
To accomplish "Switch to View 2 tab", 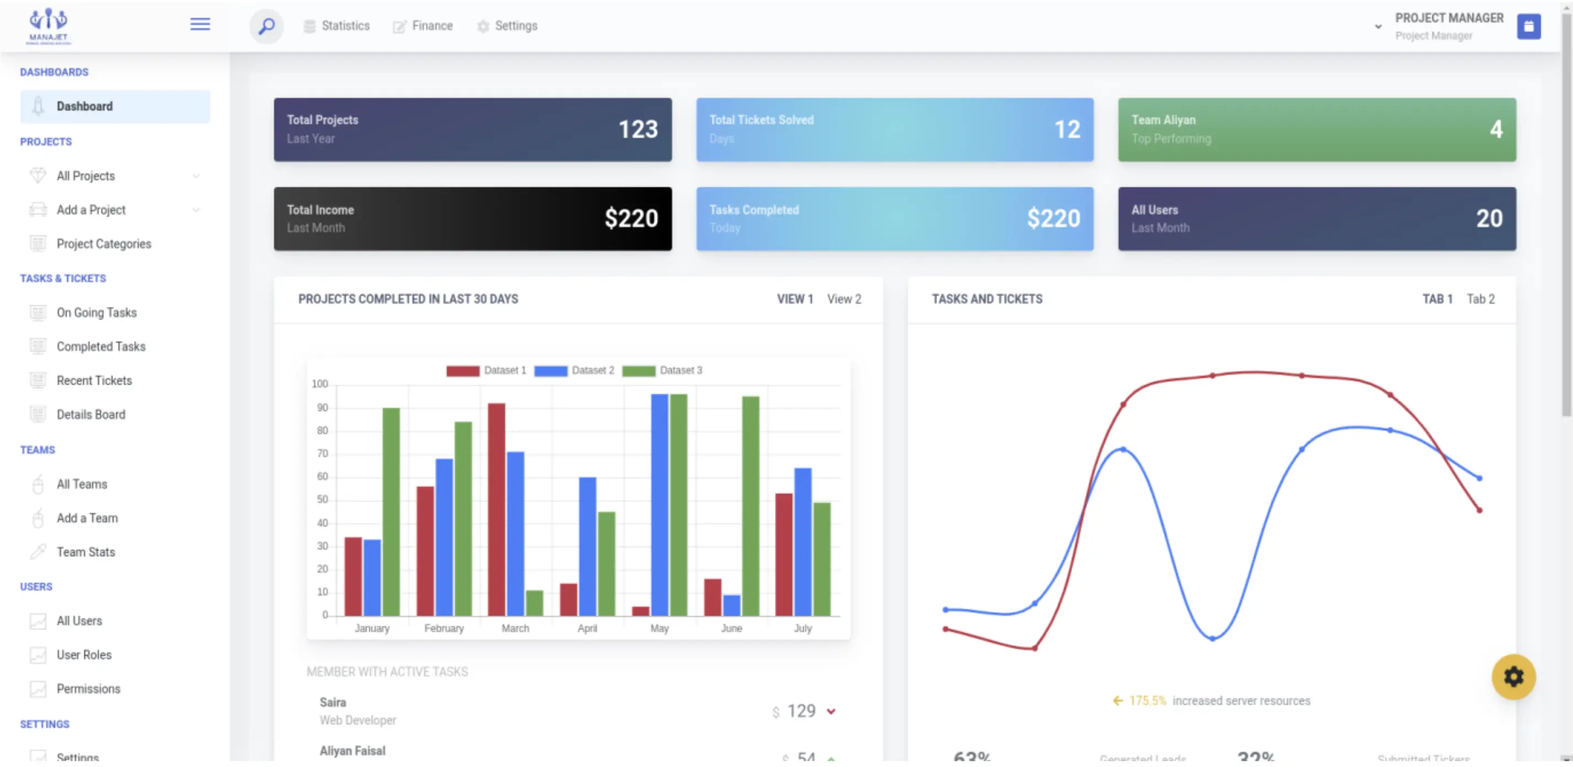I will click(844, 299).
